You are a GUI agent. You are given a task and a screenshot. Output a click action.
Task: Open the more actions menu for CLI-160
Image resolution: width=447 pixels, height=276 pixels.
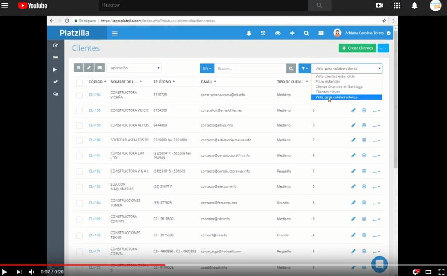(376, 140)
